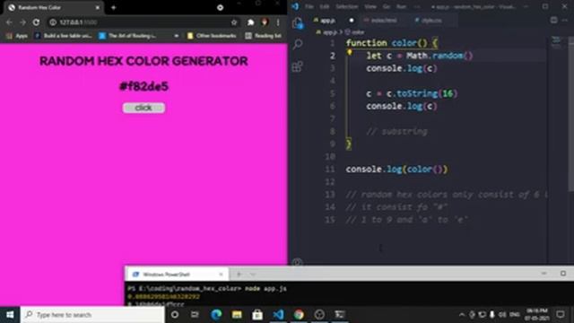
Task: Open the Run menu in VS Code
Action: [x=401, y=6]
